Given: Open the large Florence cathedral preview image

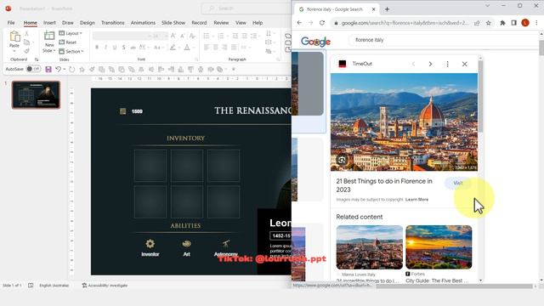Looking at the screenshot, I should point(404,122).
